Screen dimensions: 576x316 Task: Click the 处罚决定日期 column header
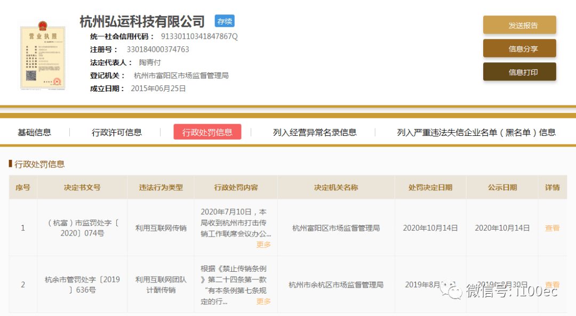[430, 188]
